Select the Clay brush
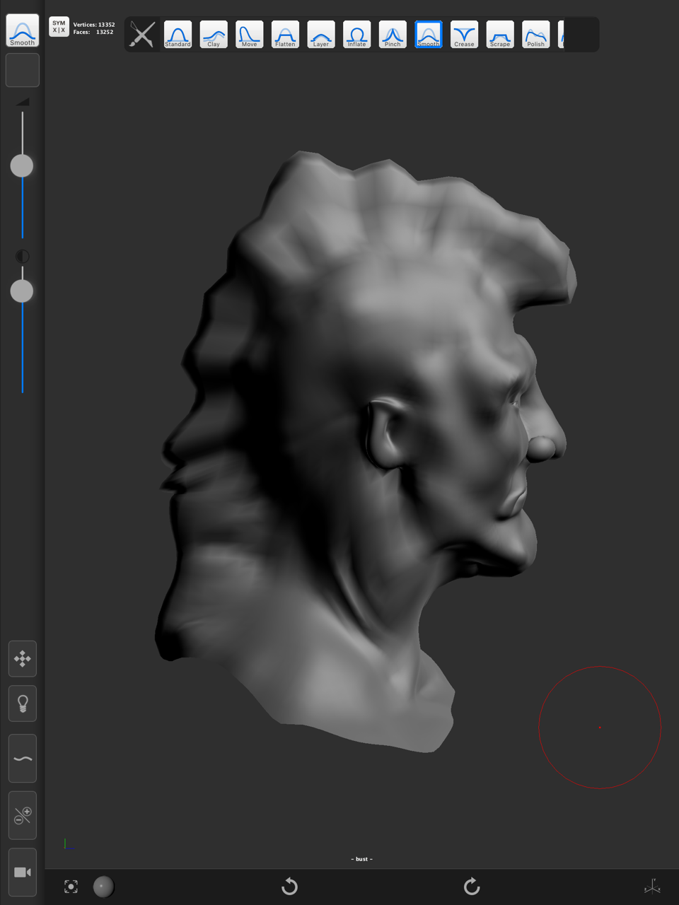The width and height of the screenshot is (679, 905). (x=214, y=35)
